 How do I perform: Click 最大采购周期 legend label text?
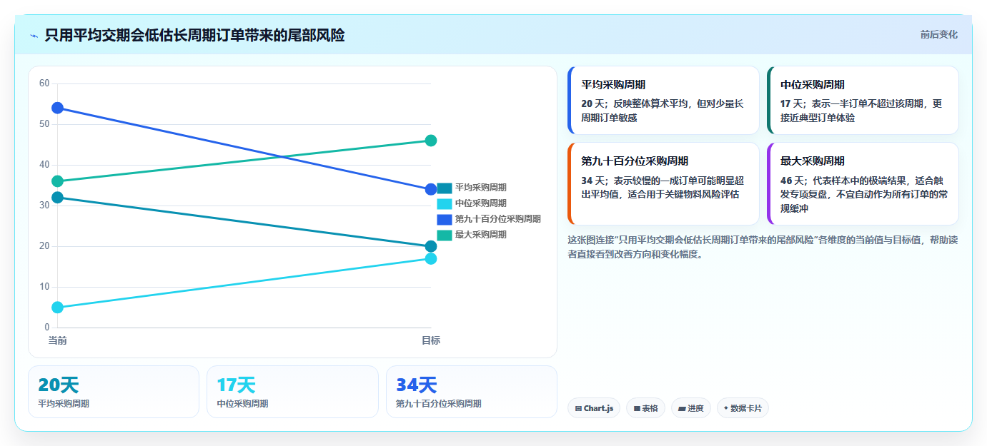click(x=481, y=235)
